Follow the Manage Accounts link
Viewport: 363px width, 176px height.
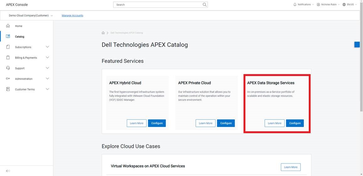coord(72,15)
